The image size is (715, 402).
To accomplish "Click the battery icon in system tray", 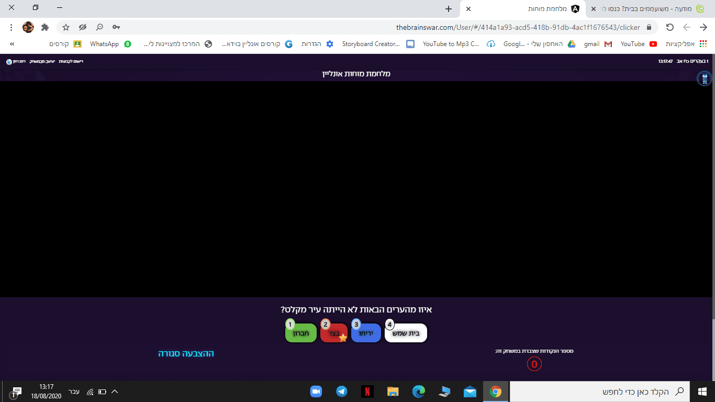I will tap(102, 392).
